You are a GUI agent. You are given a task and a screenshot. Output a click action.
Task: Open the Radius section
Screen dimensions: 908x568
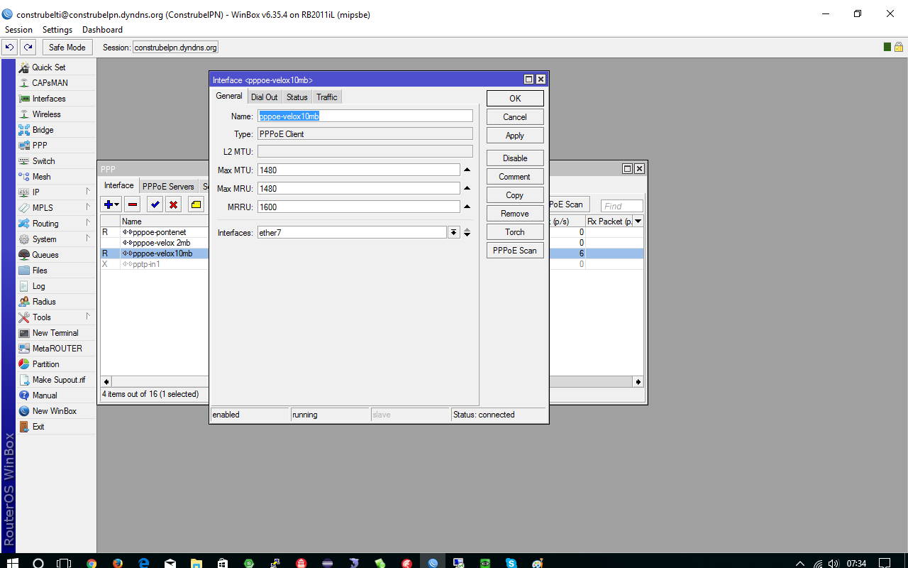point(44,302)
